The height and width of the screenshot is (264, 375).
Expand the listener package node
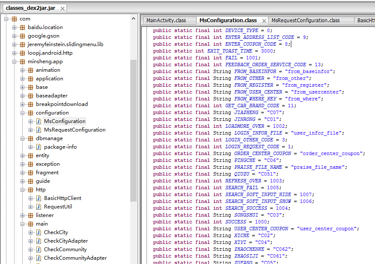coord(23,215)
